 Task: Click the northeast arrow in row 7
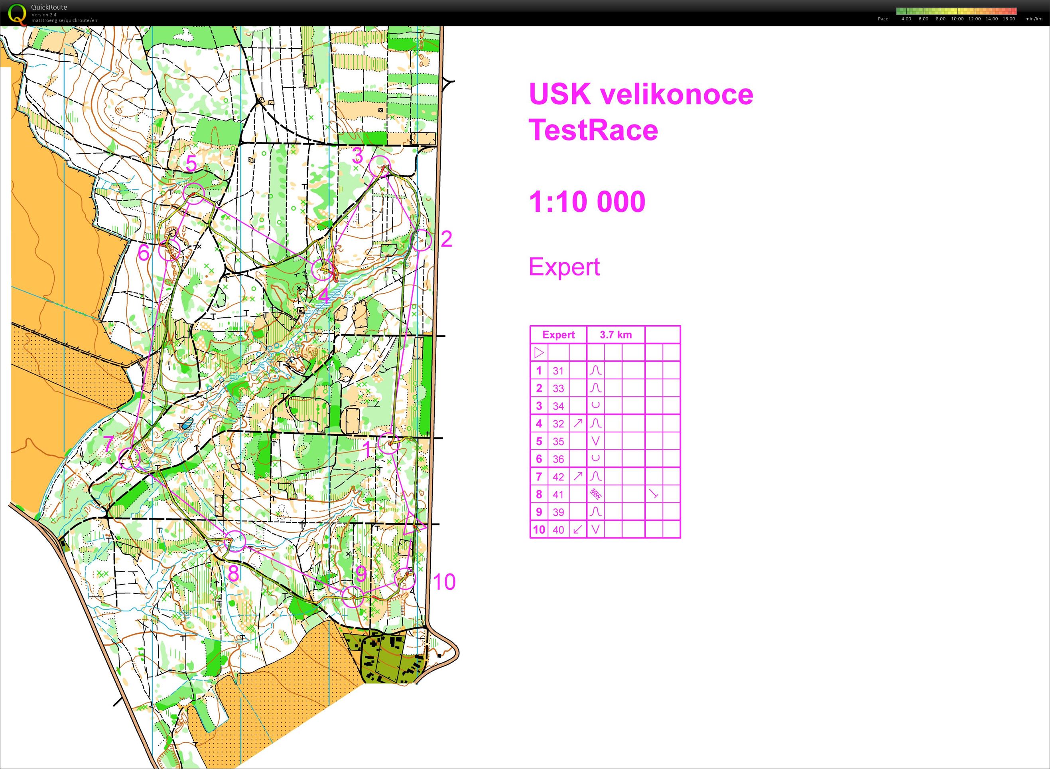(x=578, y=476)
